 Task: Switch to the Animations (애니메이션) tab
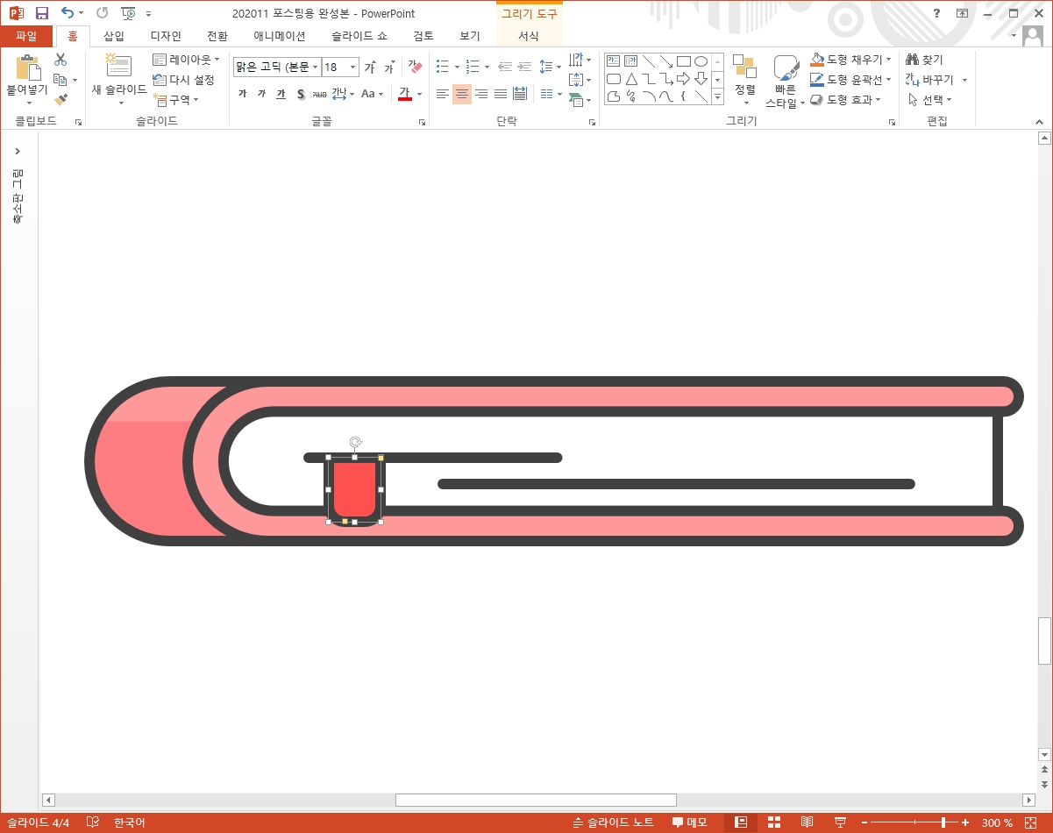tap(280, 36)
